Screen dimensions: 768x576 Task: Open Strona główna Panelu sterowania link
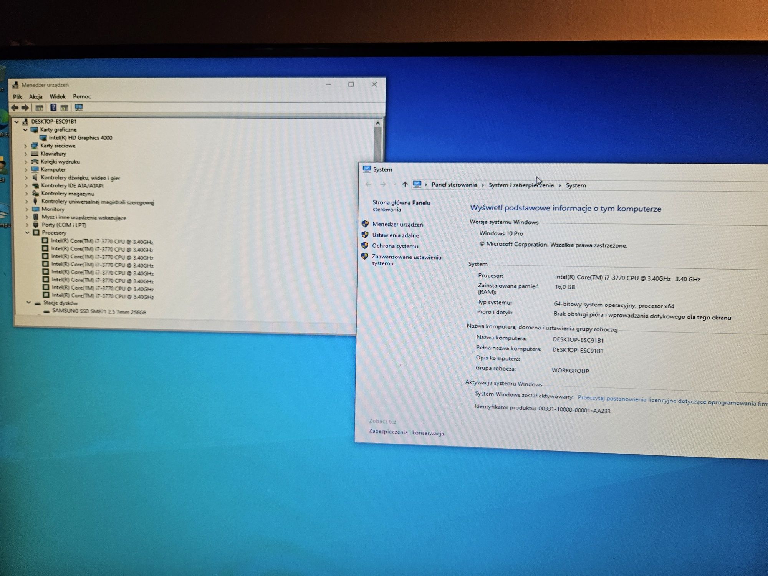click(401, 206)
